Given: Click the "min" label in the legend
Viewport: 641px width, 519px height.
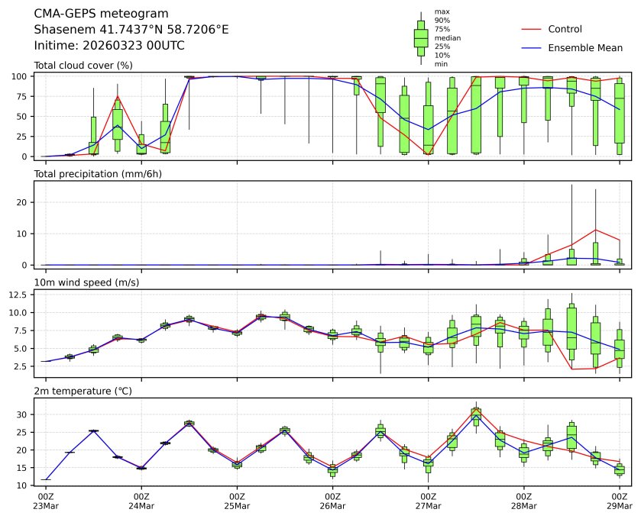Looking at the screenshot, I should 441,64.
